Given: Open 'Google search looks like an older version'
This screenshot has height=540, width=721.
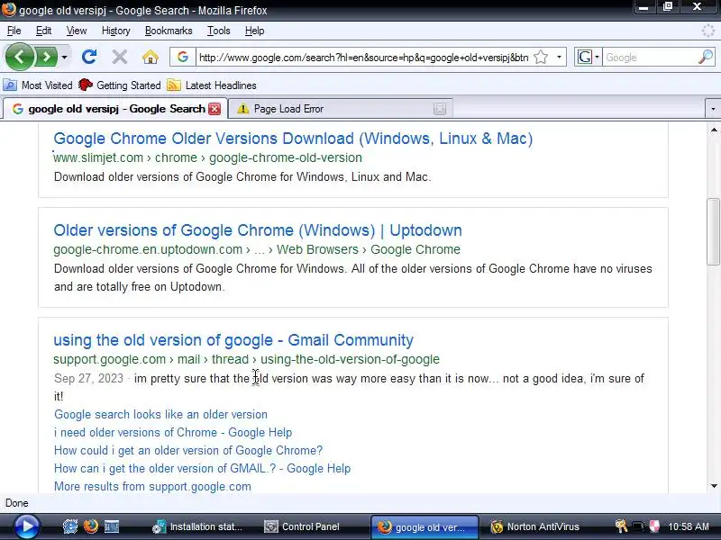Looking at the screenshot, I should (160, 414).
